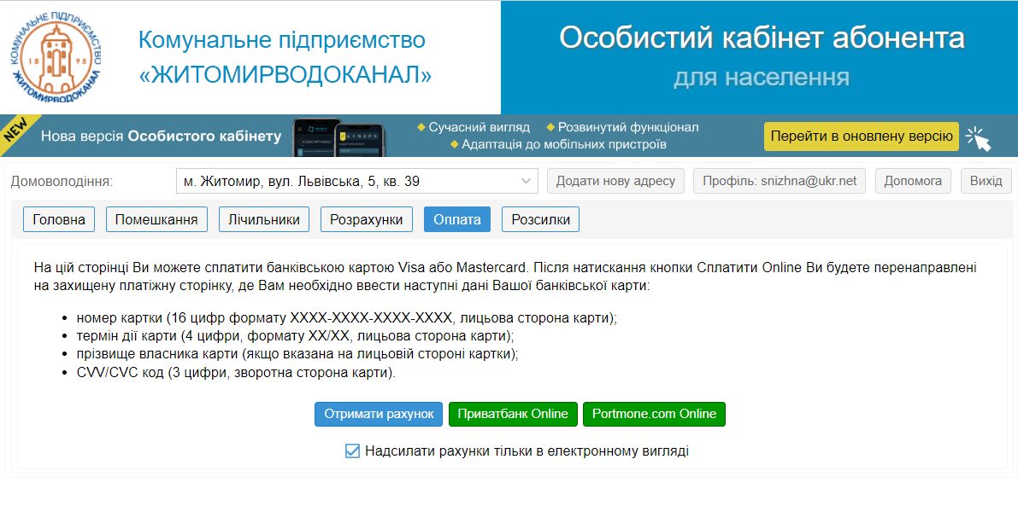Click the yellow NEW corner ribbon

(15, 131)
